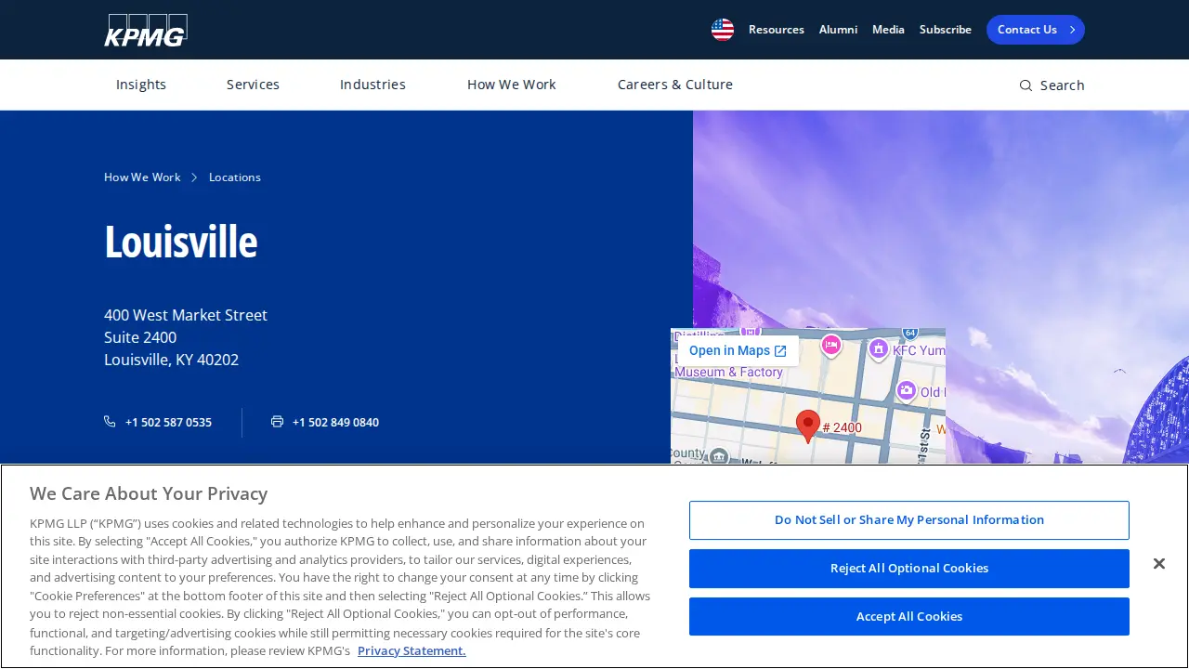Click the KPMG logo
1189x669 pixels.
tap(146, 30)
